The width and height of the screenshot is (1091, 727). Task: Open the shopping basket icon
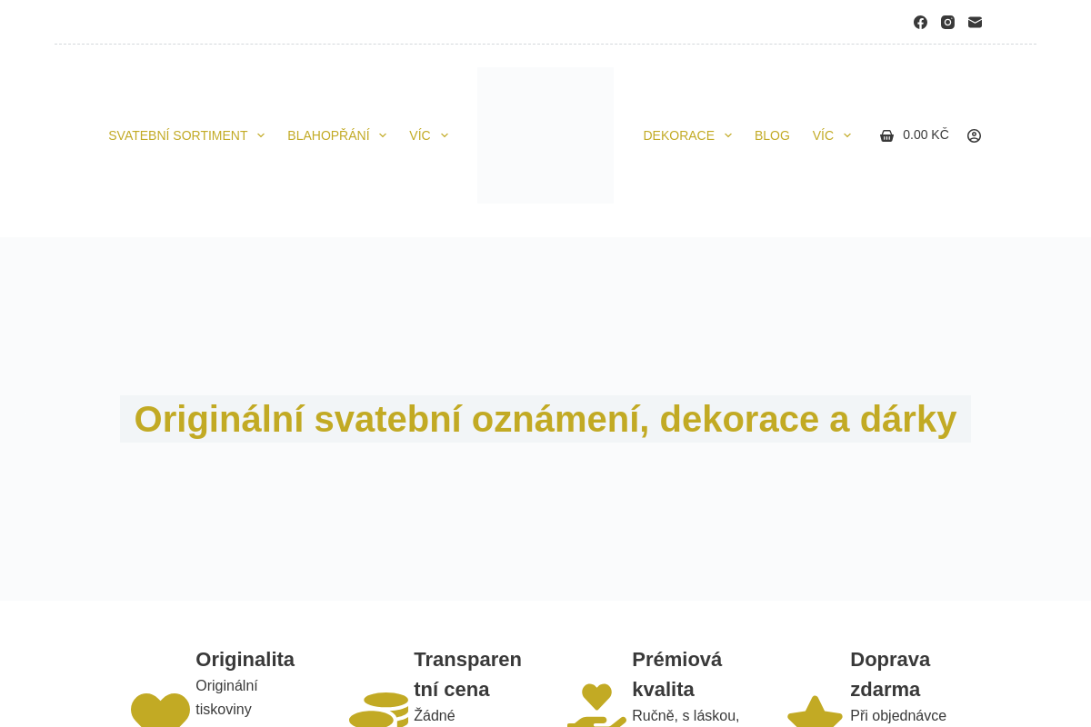886,135
